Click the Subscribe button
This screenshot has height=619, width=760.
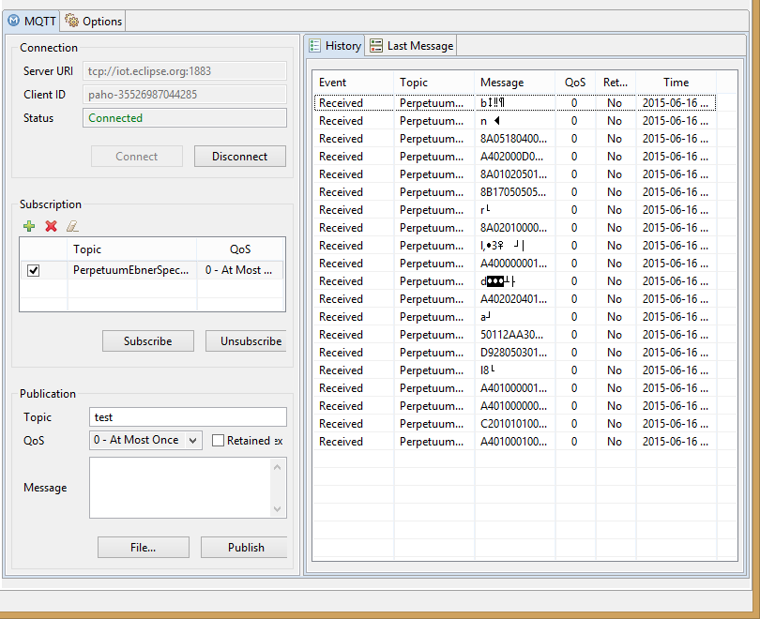148,341
